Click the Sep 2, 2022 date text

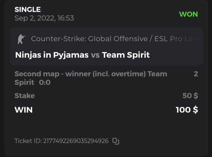(x=34, y=18)
